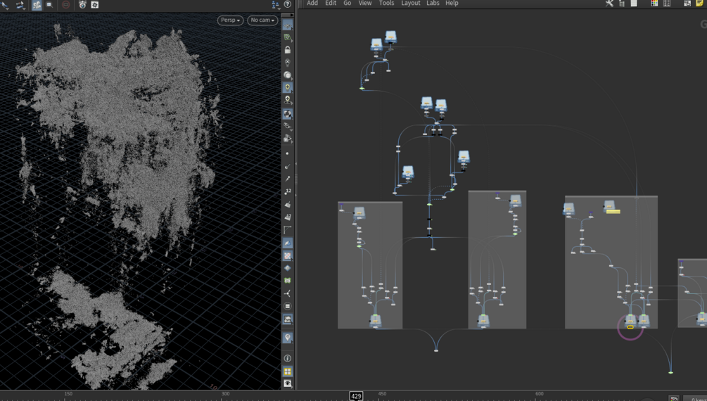The image size is (707, 401).
Task: Click the red circle icon in viewport toolbar
Action: click(x=66, y=5)
